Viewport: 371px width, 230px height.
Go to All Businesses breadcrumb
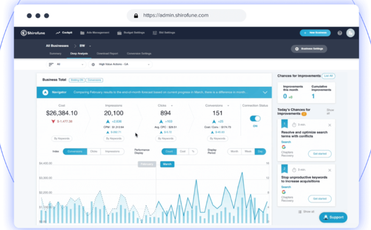[57, 46]
